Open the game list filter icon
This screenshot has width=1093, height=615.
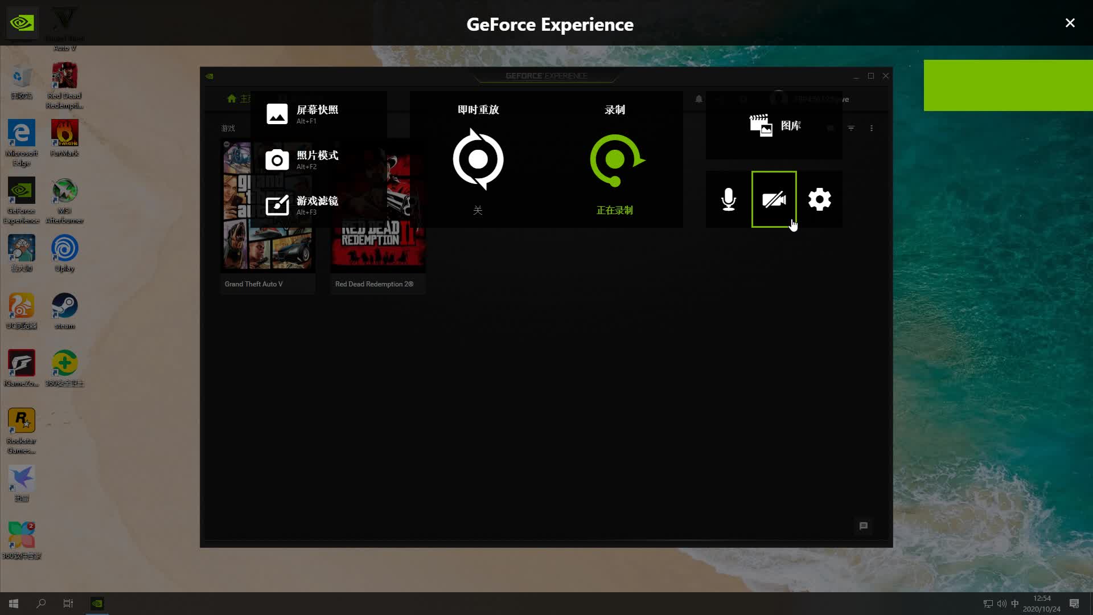point(851,128)
